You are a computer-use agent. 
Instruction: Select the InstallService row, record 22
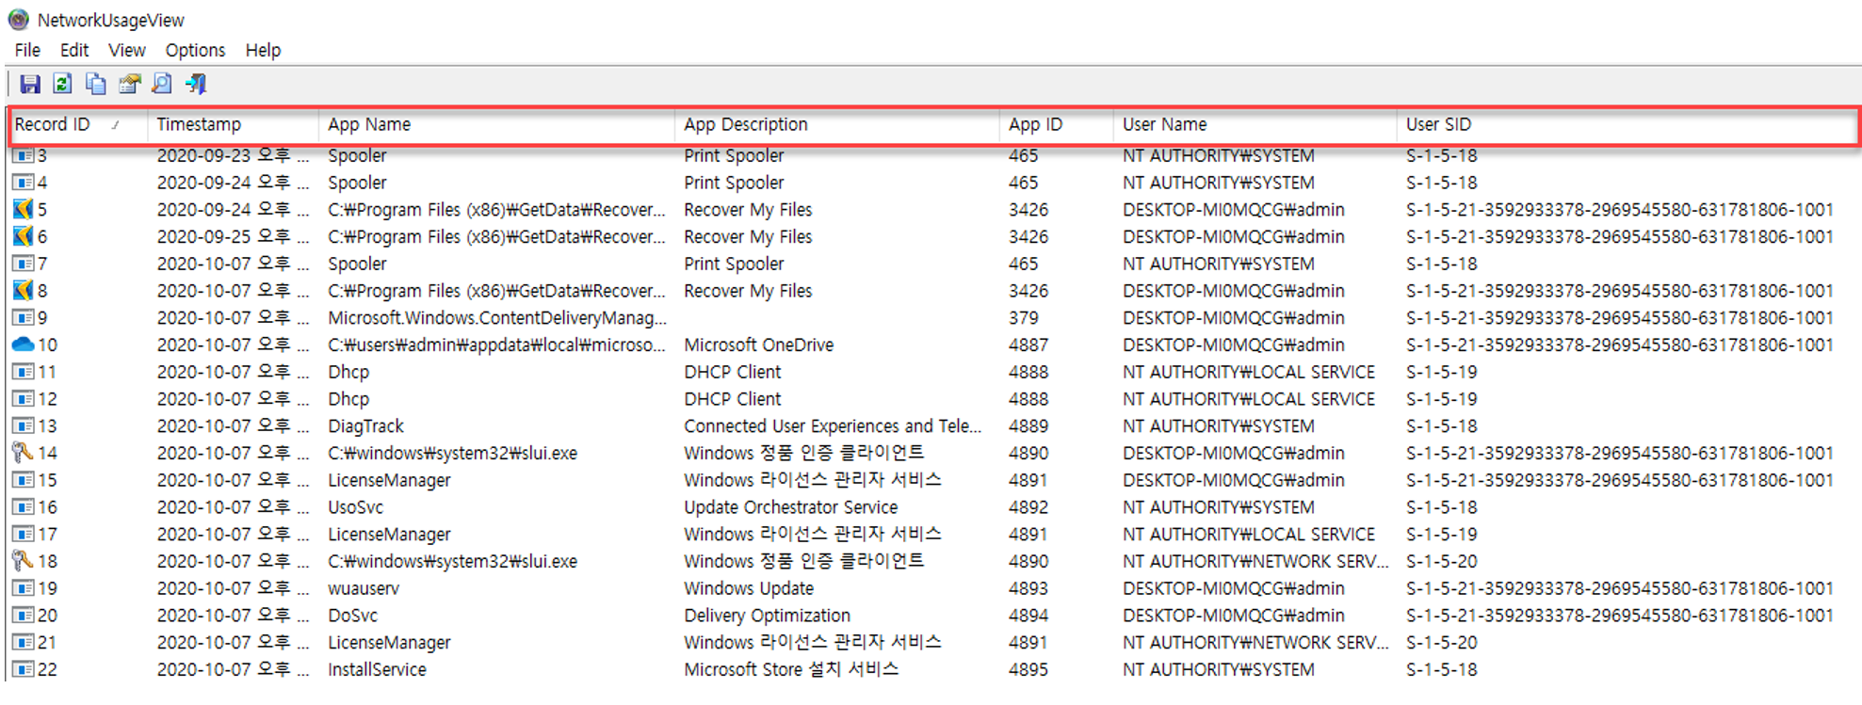(x=377, y=670)
